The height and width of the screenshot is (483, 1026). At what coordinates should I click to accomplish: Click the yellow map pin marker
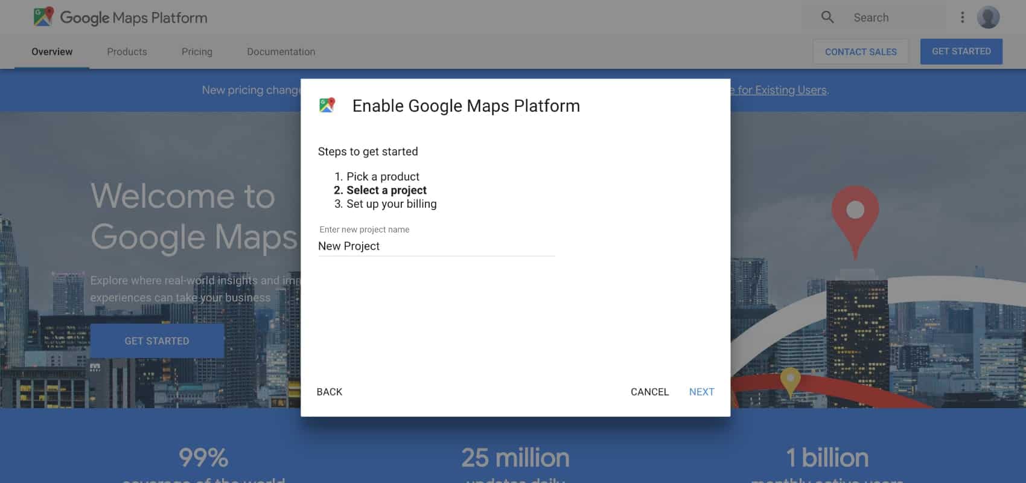[x=790, y=381]
